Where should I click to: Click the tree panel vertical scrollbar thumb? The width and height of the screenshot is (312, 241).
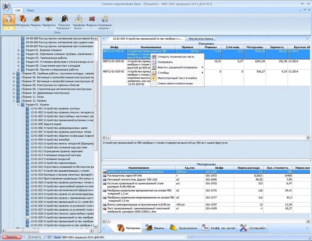click(96, 106)
